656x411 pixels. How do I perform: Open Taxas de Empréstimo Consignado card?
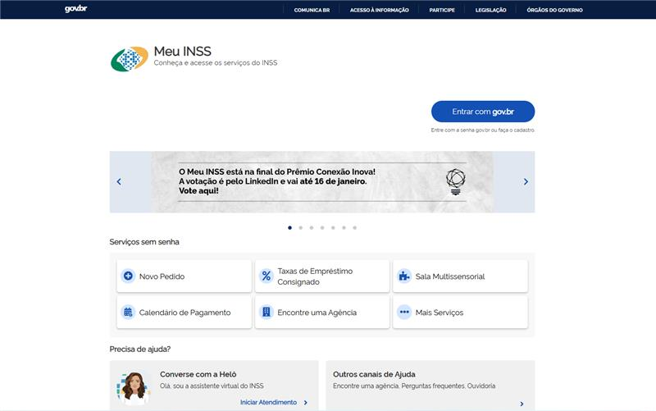click(322, 276)
